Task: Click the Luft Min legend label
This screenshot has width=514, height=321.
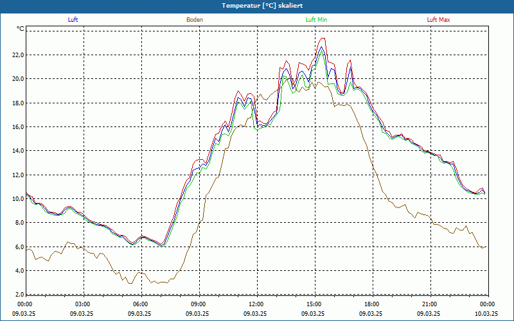Action: tap(316, 20)
